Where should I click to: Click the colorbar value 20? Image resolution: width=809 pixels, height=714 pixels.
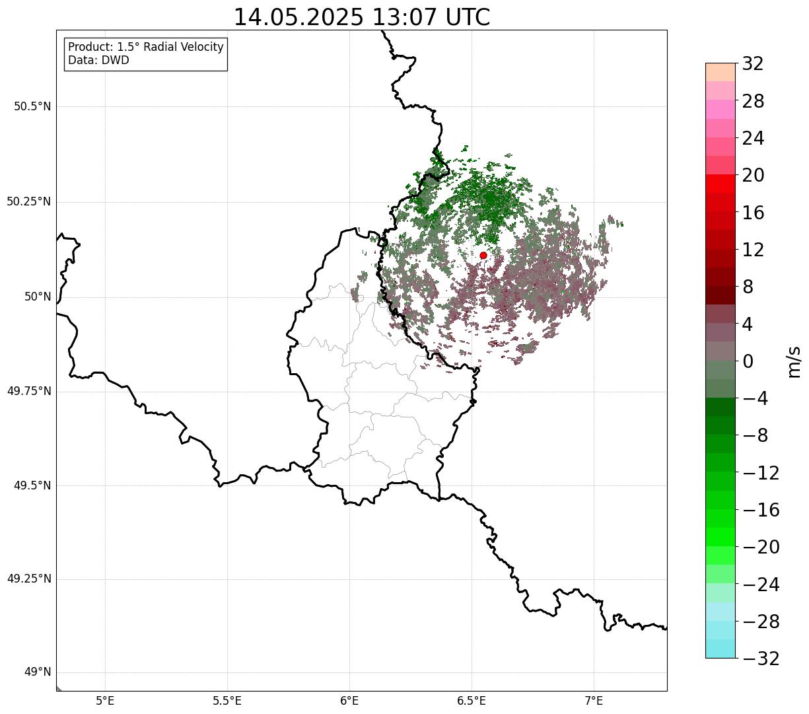pyautogui.click(x=753, y=176)
